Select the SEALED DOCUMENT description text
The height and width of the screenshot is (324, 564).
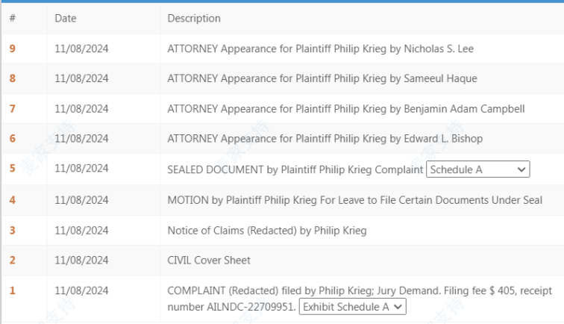coord(295,169)
